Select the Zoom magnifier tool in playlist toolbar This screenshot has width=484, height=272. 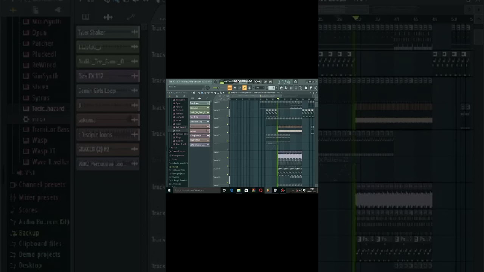(221, 93)
